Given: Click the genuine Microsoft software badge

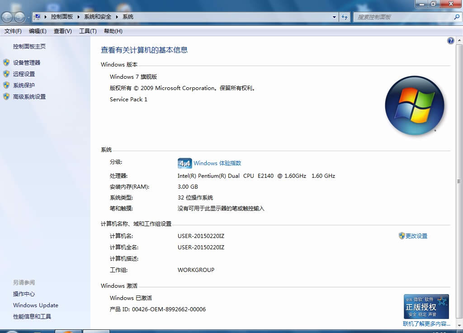Looking at the screenshot, I should pos(426,306).
